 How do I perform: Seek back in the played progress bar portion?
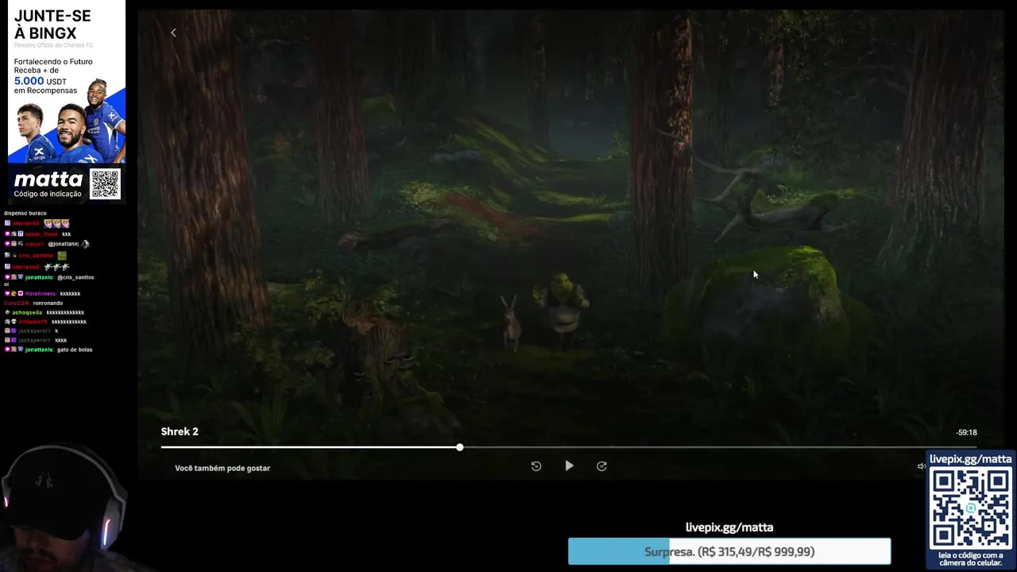click(308, 447)
